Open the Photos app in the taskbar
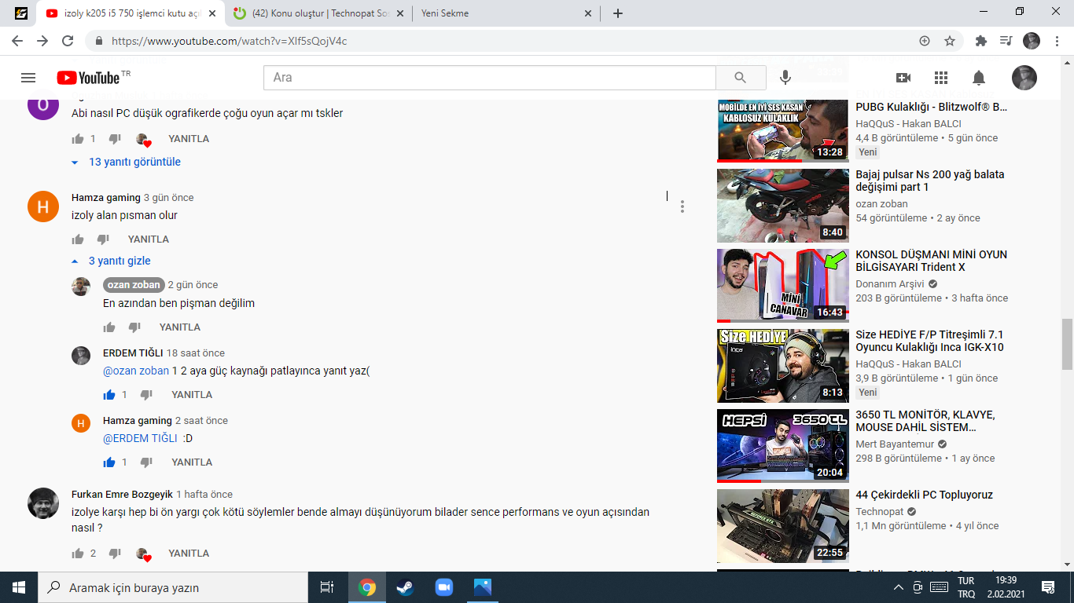 tap(483, 587)
